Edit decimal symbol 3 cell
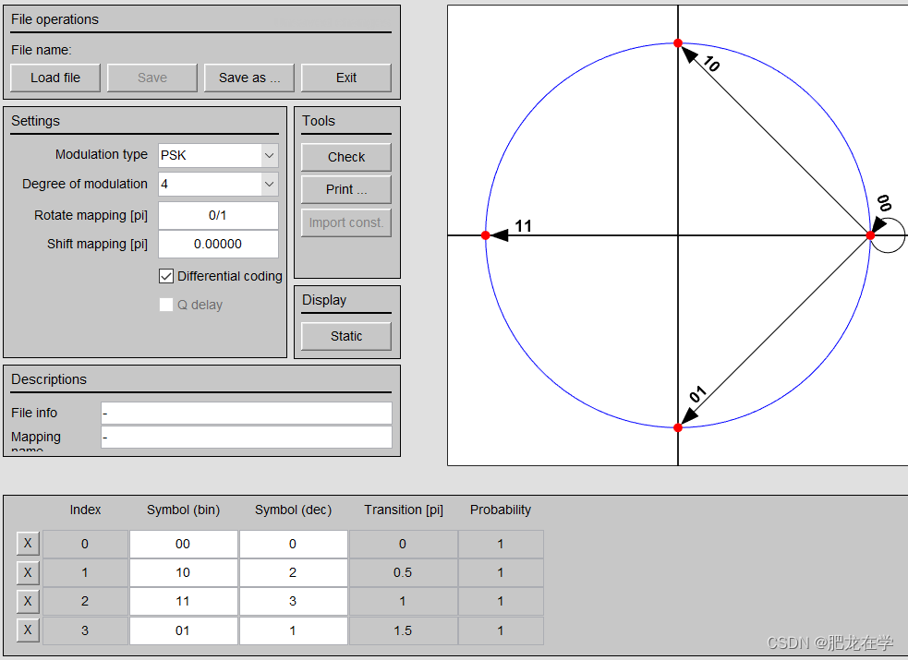Image resolution: width=908 pixels, height=660 pixels. (294, 602)
